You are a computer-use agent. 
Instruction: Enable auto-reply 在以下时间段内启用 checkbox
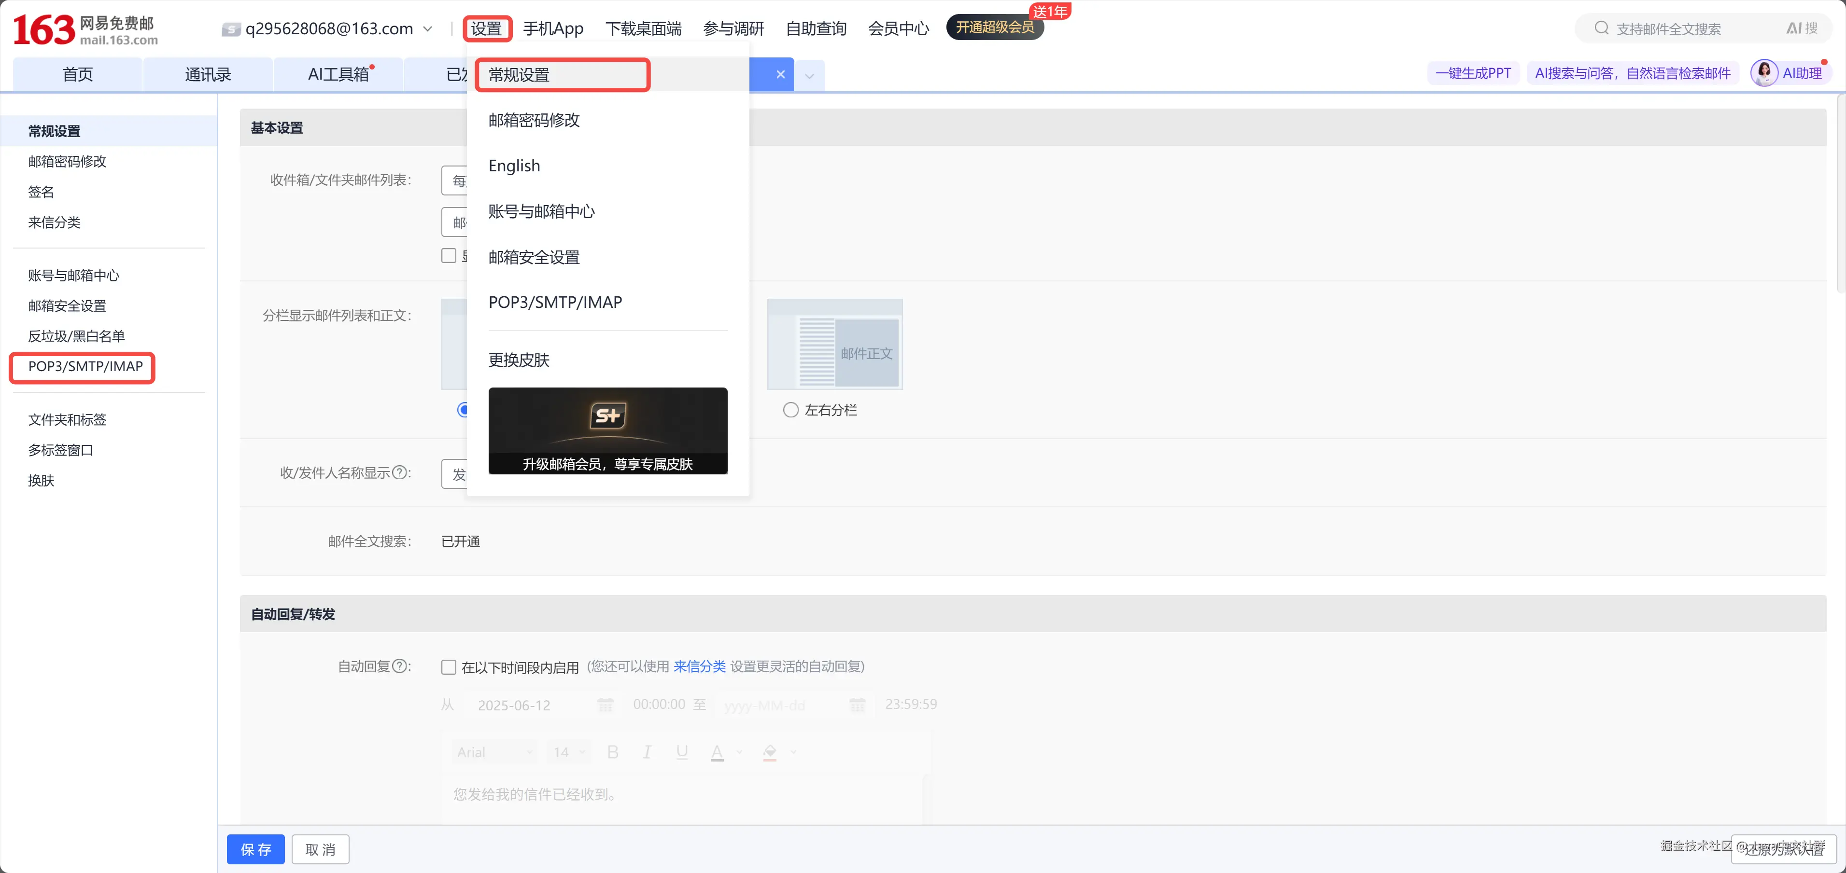pos(449,667)
